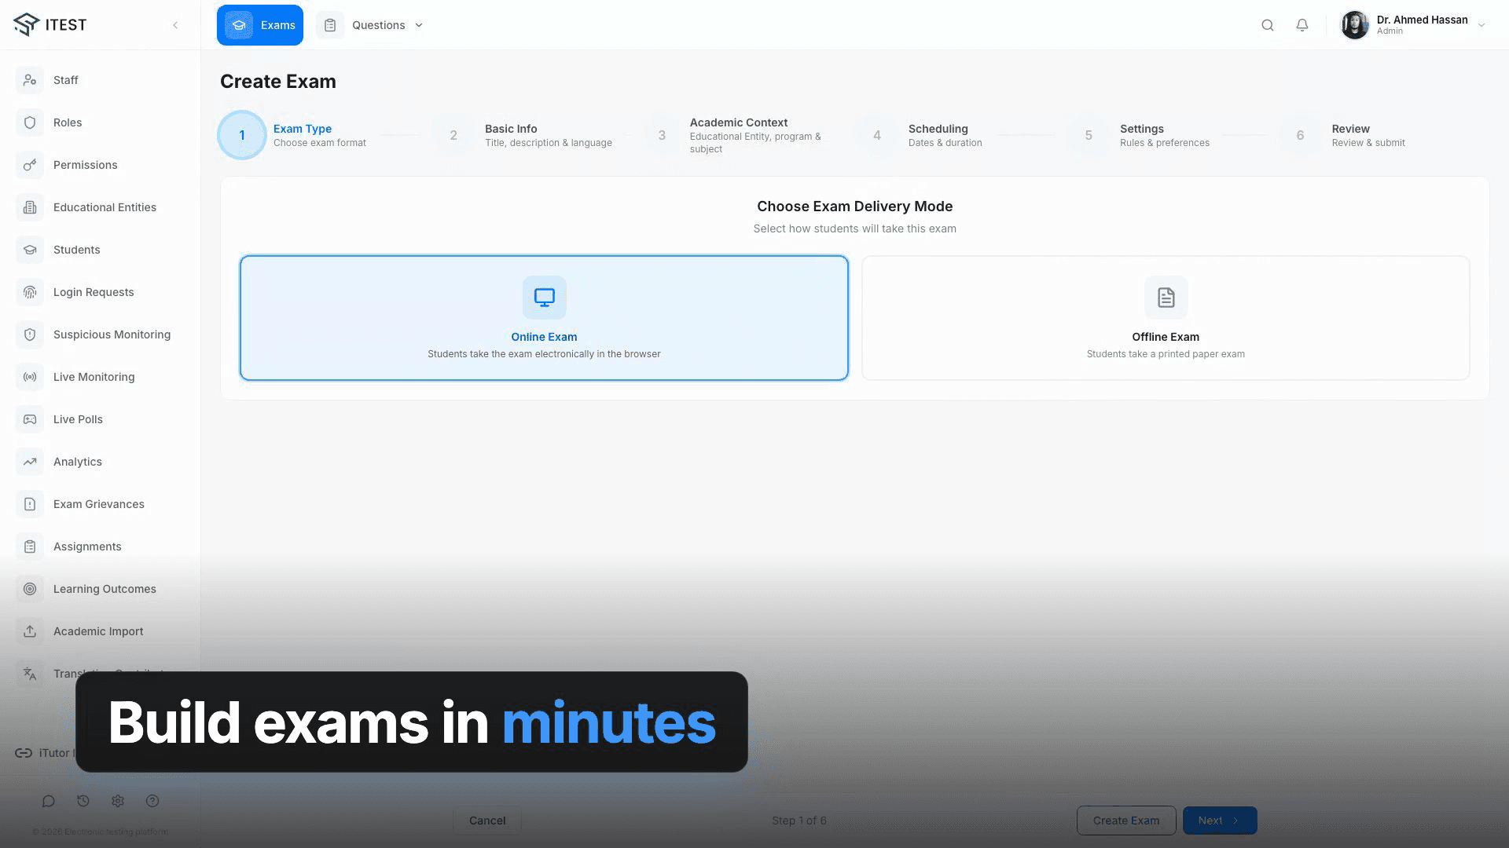Open Suspicious Monitoring shield icon
Image resolution: width=1509 pixels, height=848 pixels.
click(30, 334)
